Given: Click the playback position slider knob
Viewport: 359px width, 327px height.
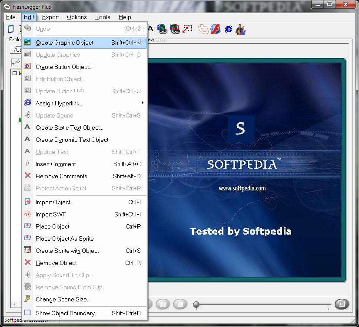Looking at the screenshot, I should [196, 304].
